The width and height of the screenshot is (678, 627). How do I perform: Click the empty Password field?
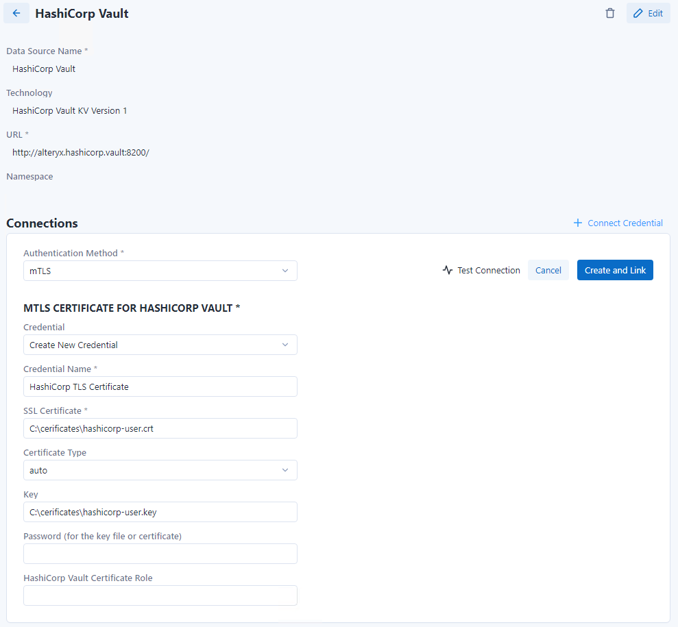[x=160, y=554]
